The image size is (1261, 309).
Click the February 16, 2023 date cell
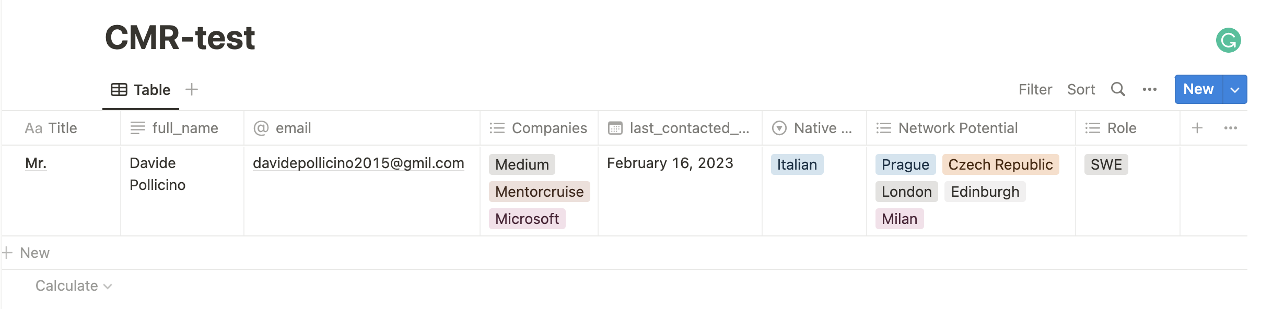click(x=670, y=163)
